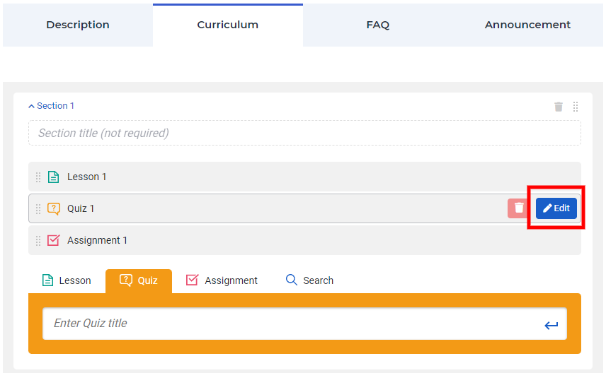
Task: Click the orange Quiz 1 question icon
Action: pos(53,209)
